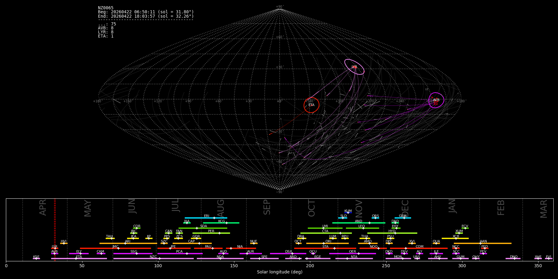Select the NTA shower bar

[x=354, y=259]
